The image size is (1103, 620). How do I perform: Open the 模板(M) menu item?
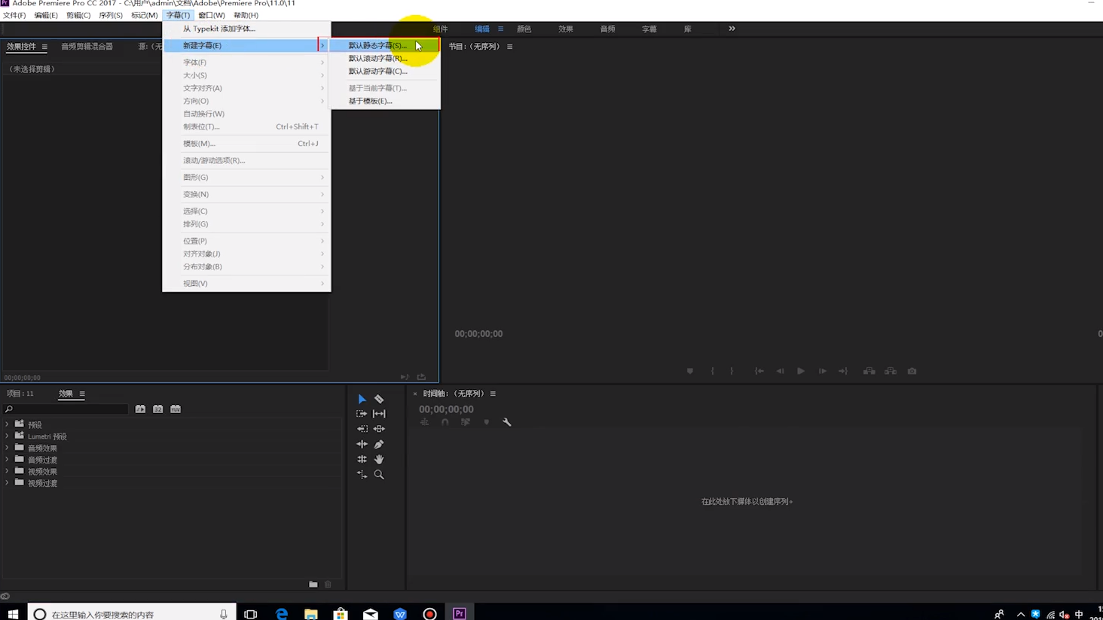point(199,144)
